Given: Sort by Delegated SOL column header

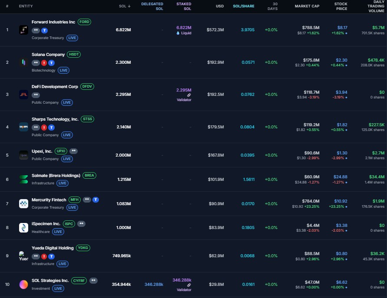Looking at the screenshot, I should (x=152, y=6).
